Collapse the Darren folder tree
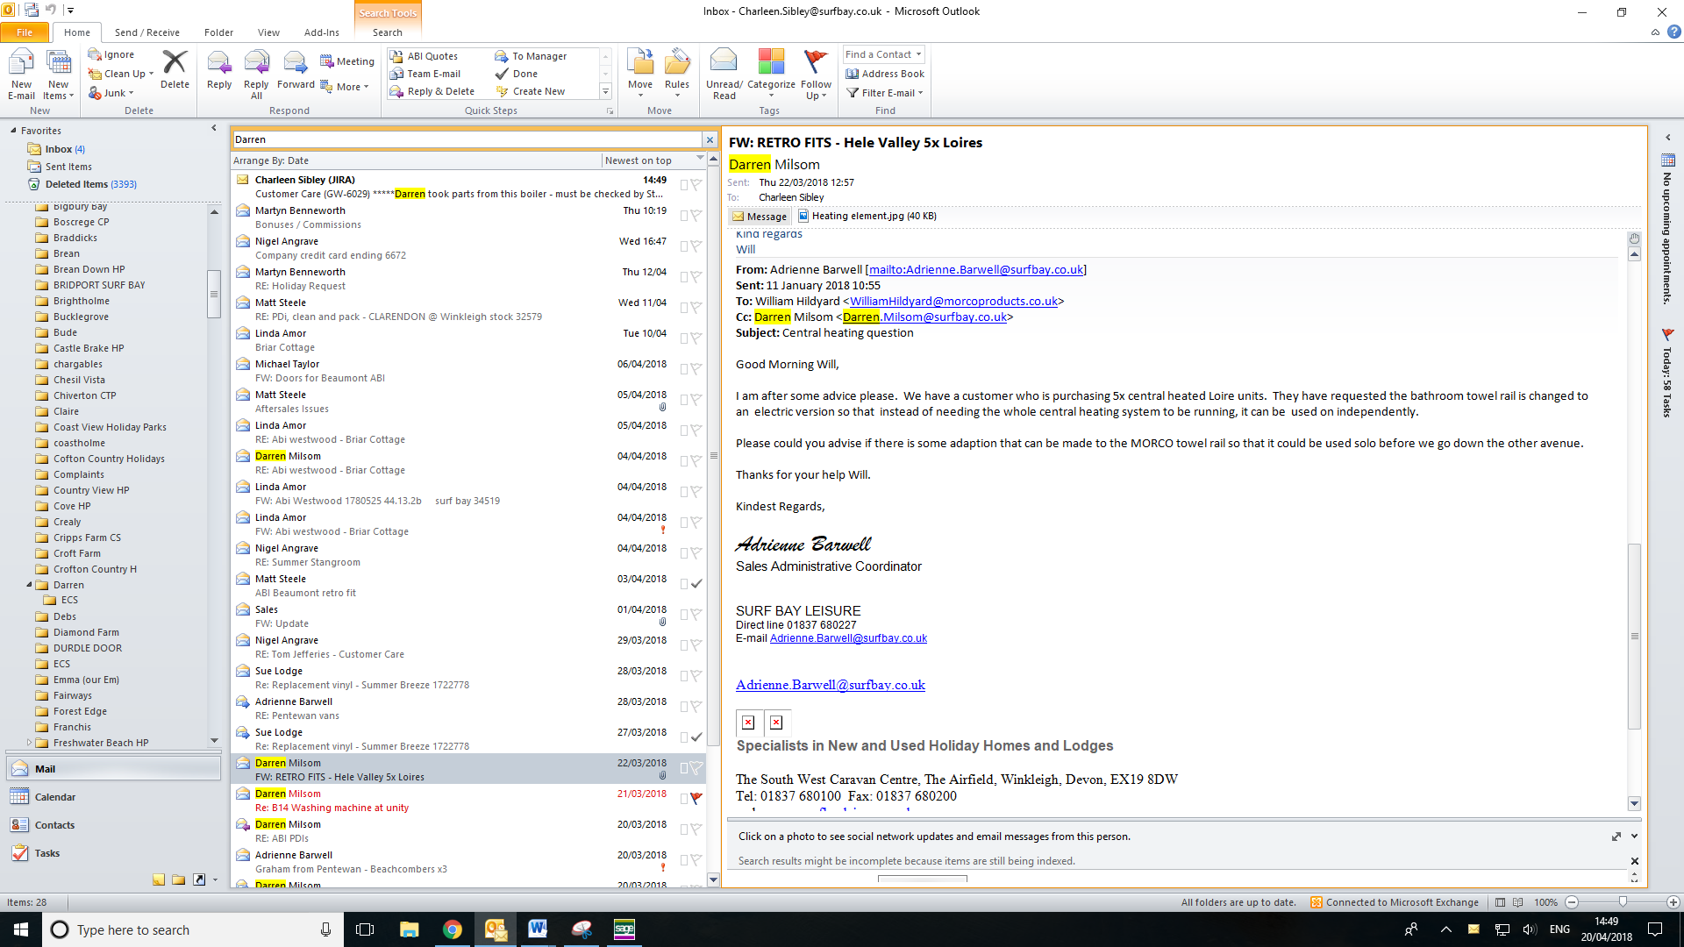The image size is (1684, 947). (29, 585)
